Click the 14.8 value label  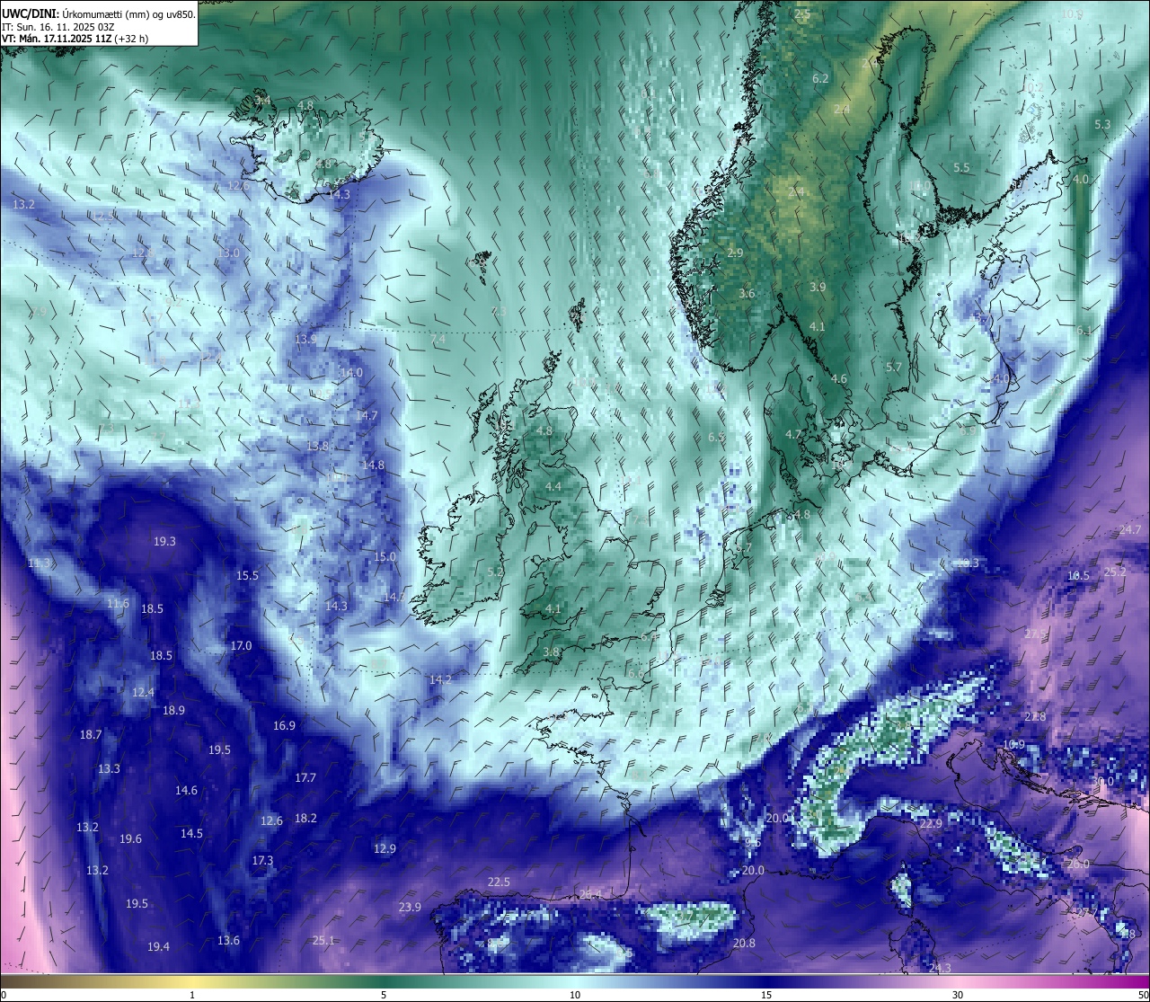[373, 465]
